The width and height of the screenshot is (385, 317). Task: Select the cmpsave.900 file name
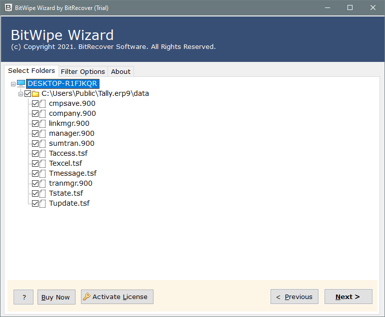(x=72, y=104)
